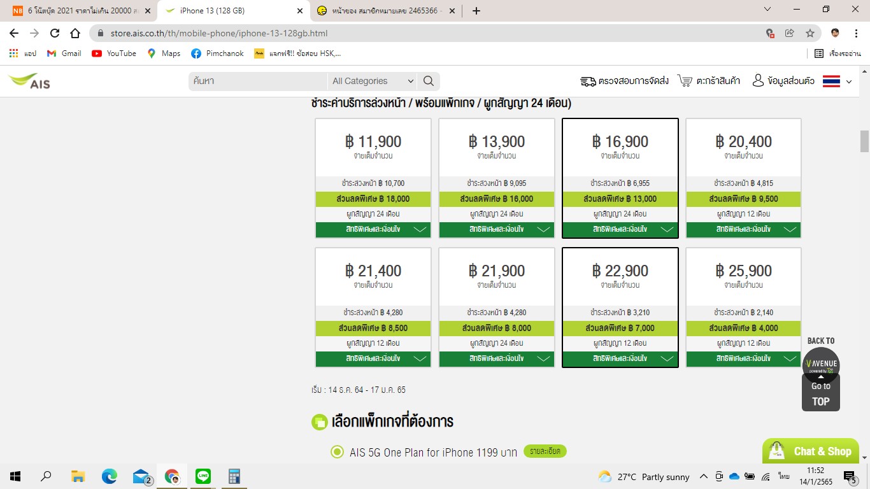Screen dimensions: 870x489
Task: Open the shopping cart icon
Action: [x=685, y=81]
